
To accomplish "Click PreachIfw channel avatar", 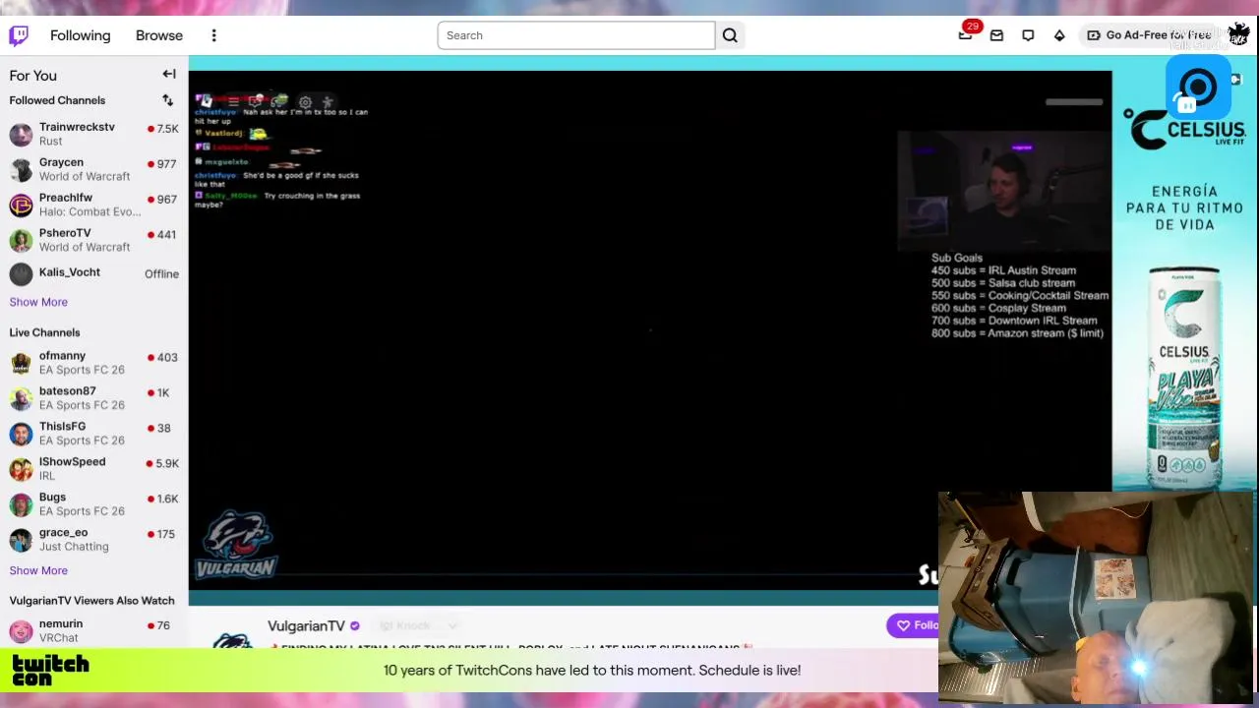I will click(x=21, y=206).
